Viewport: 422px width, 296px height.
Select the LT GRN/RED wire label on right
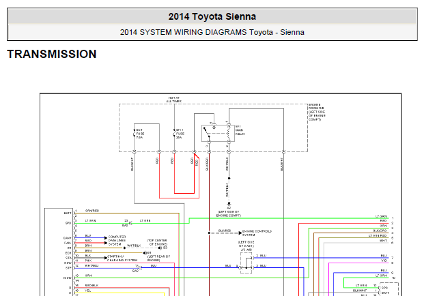click(x=378, y=235)
